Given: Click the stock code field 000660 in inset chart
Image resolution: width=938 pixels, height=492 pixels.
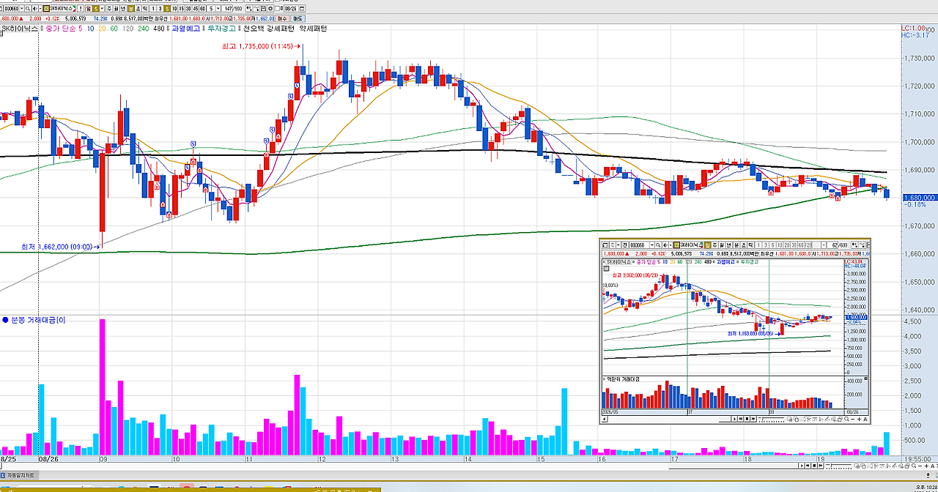Looking at the screenshot, I should pos(640,245).
